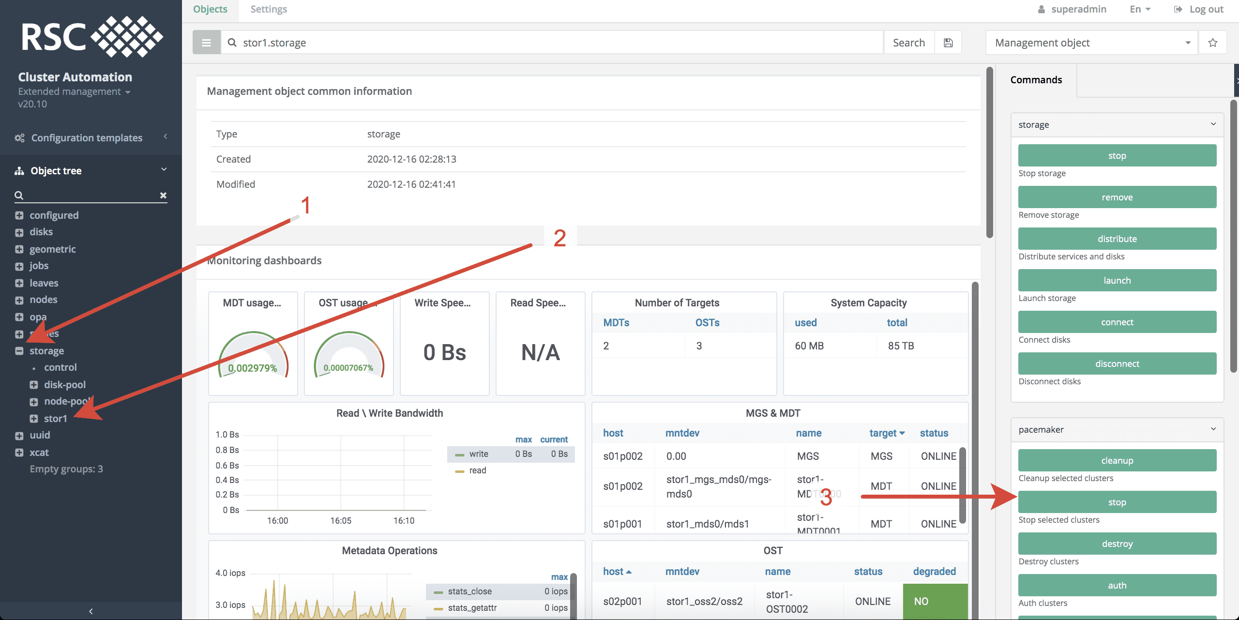Collapse the pacemaker commands section

point(1213,429)
